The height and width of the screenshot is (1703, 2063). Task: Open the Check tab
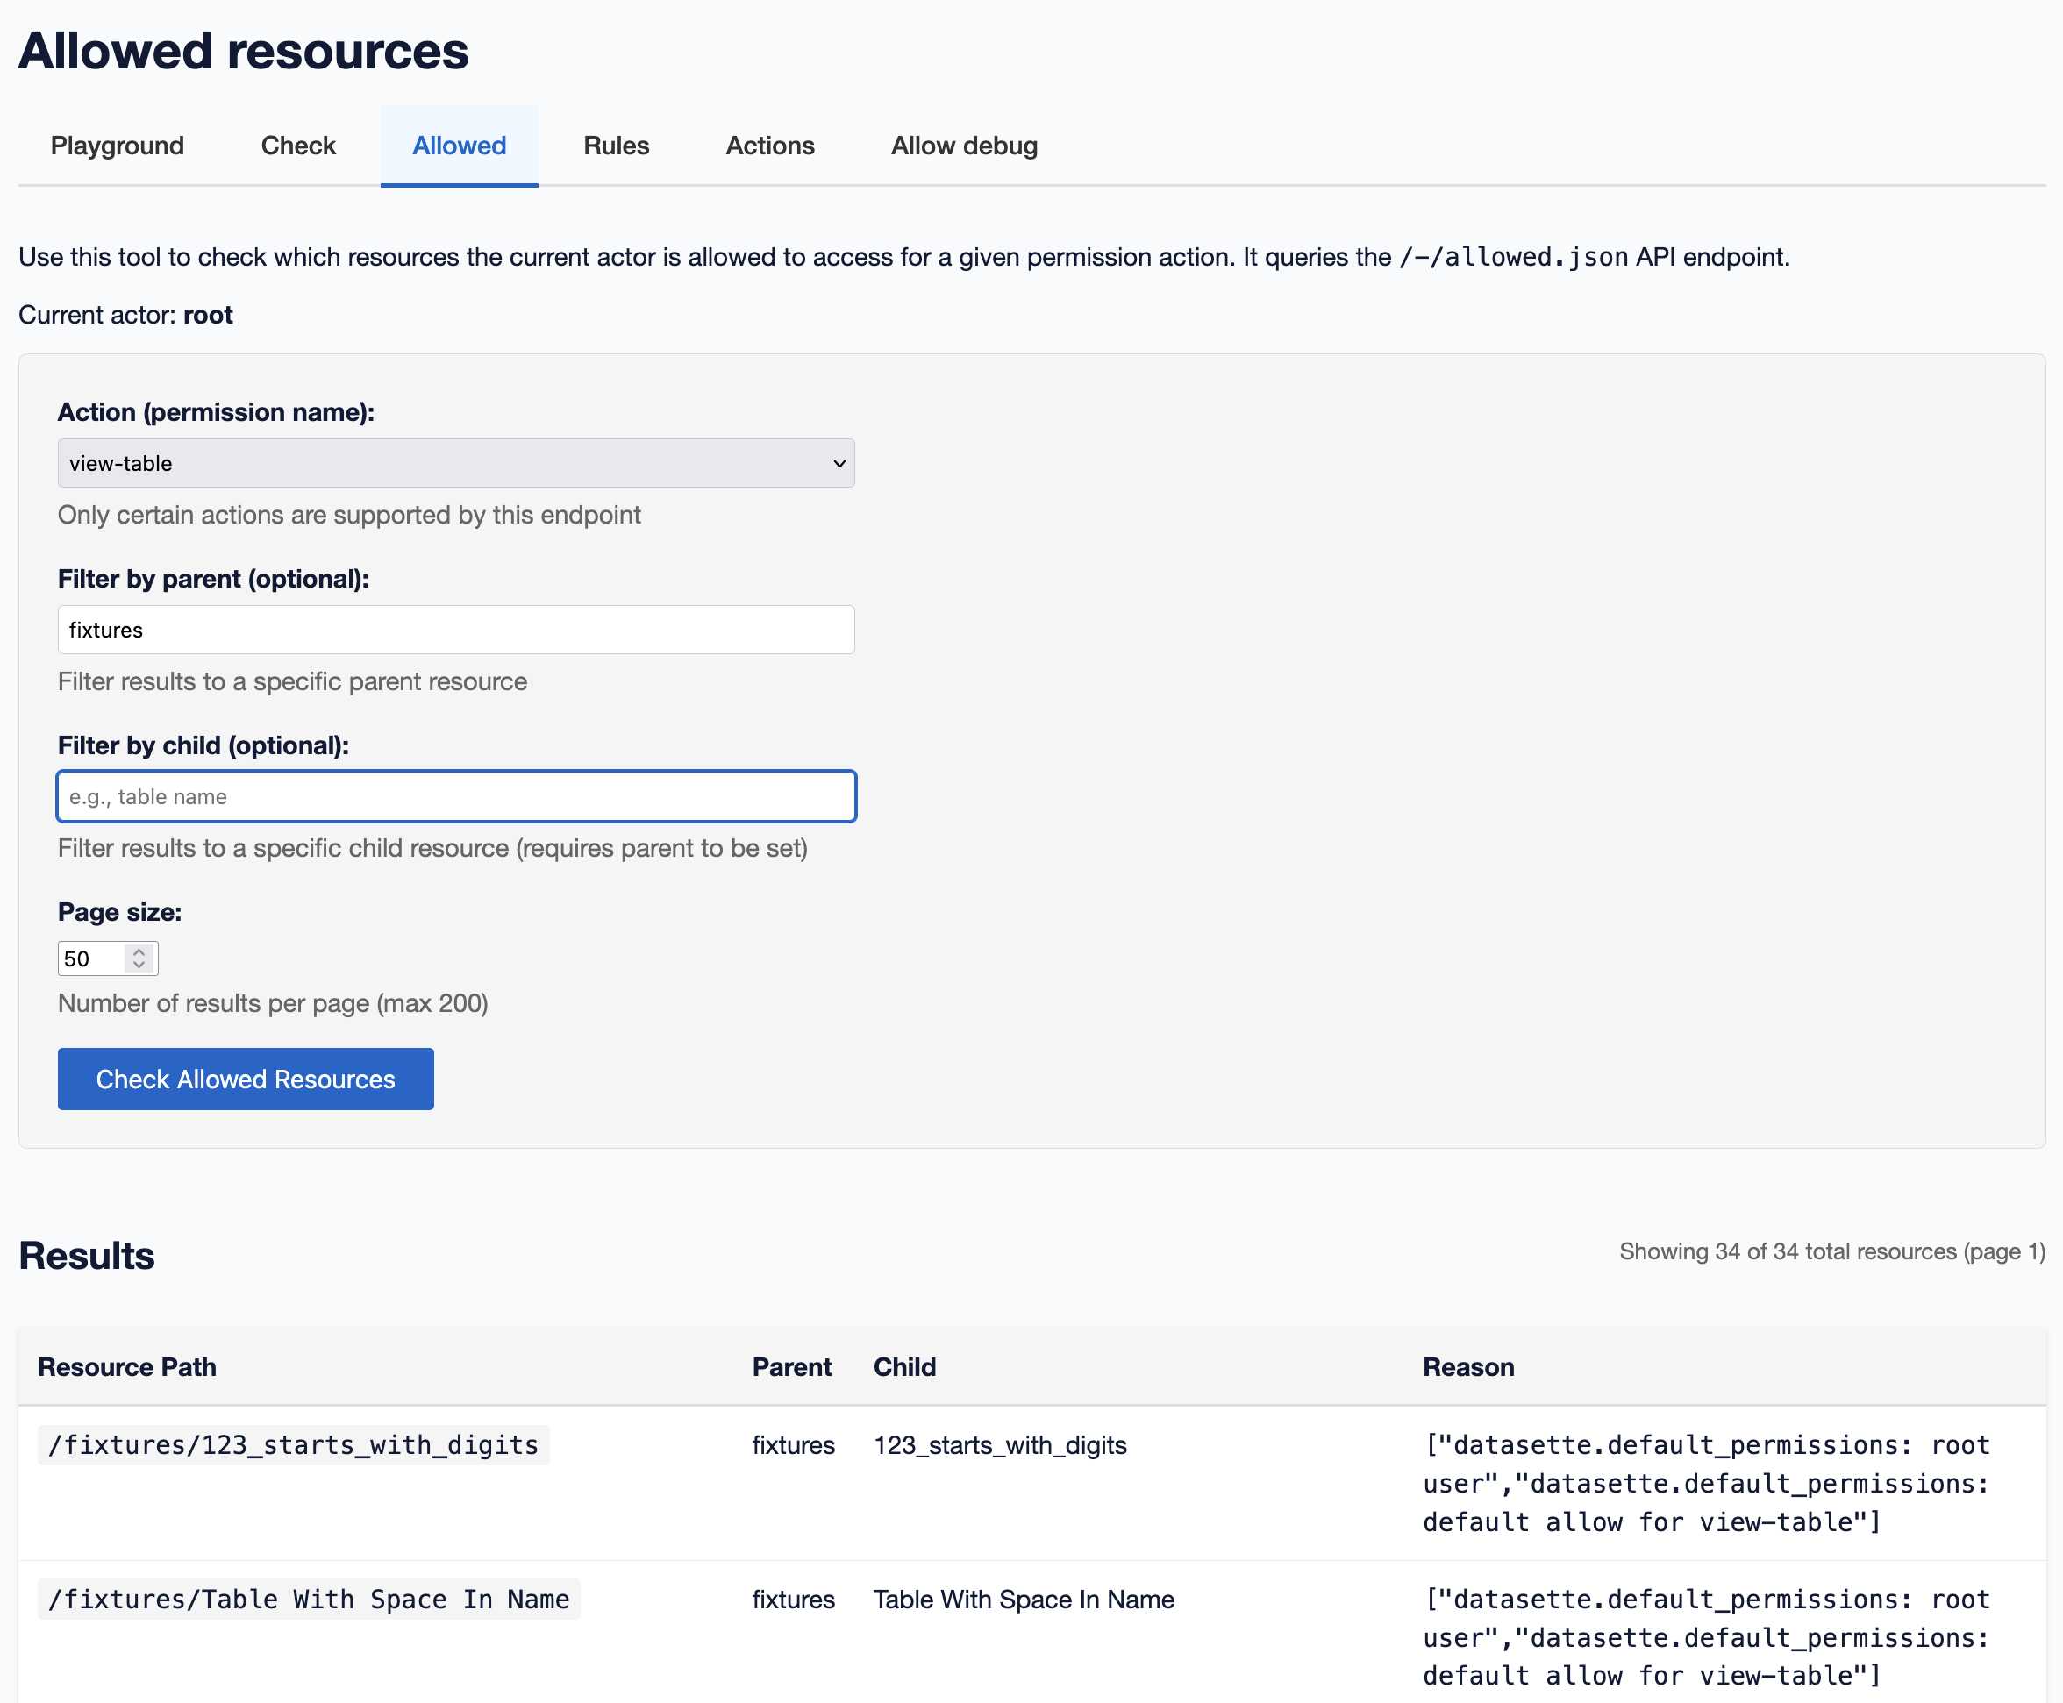(297, 146)
